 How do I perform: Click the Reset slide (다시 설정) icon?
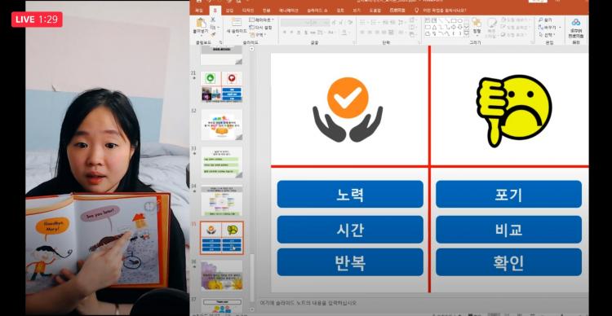coord(252,27)
